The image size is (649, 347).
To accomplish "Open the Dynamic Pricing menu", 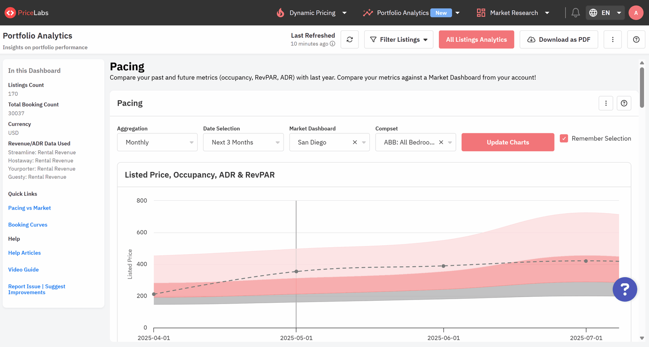I will pyautogui.click(x=312, y=13).
